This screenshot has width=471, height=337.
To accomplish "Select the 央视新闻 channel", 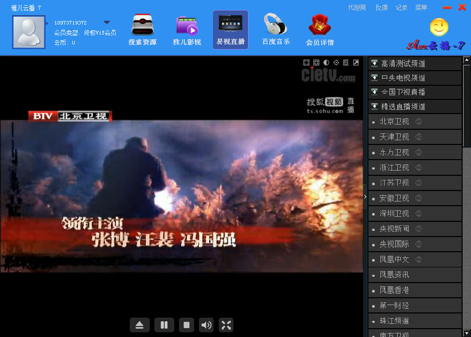I will click(415, 229).
